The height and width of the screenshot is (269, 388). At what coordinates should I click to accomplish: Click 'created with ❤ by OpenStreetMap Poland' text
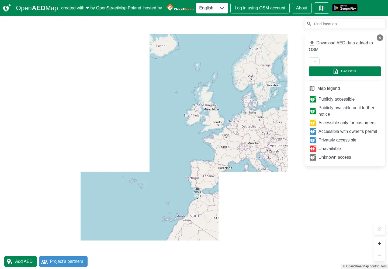101,8
